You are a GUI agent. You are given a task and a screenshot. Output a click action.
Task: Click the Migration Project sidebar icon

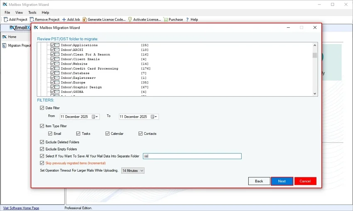pos(4,45)
